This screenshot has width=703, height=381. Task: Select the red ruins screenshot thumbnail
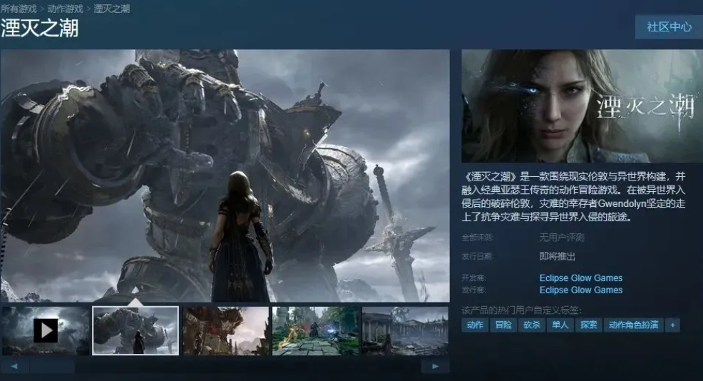[225, 331]
